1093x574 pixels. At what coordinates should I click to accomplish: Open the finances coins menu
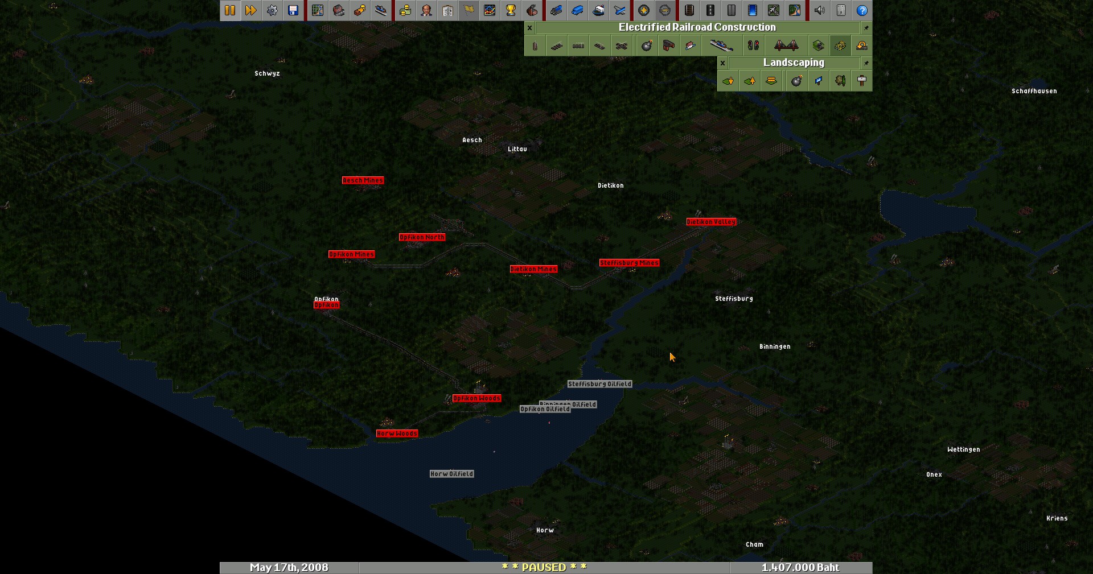click(405, 10)
